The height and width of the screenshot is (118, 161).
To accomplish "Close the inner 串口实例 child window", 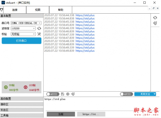I will (158, 8).
